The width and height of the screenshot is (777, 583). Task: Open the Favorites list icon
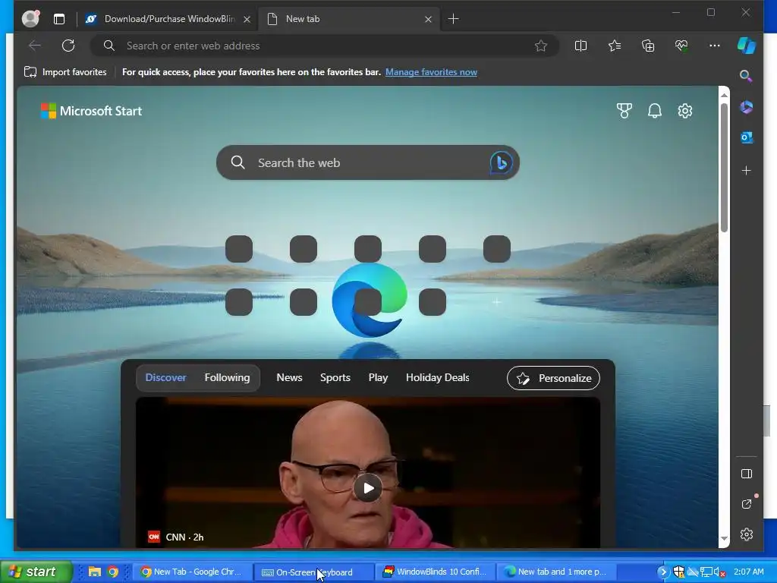[x=615, y=46]
